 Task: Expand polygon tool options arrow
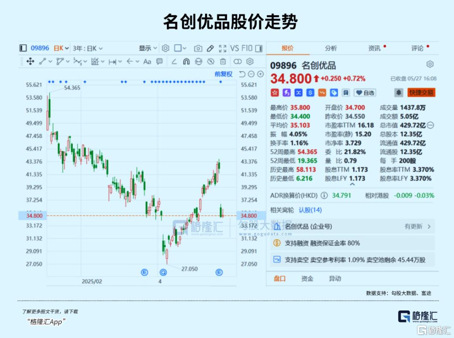(68, 62)
